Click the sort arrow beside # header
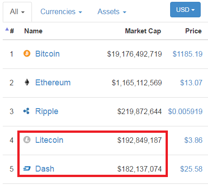The height and width of the screenshot is (188, 208). (x=7, y=29)
